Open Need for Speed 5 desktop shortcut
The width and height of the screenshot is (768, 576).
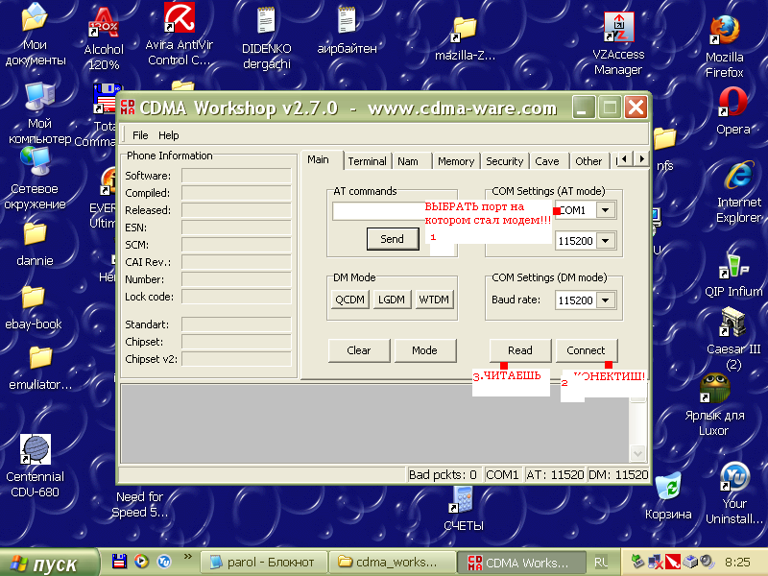pos(139,505)
